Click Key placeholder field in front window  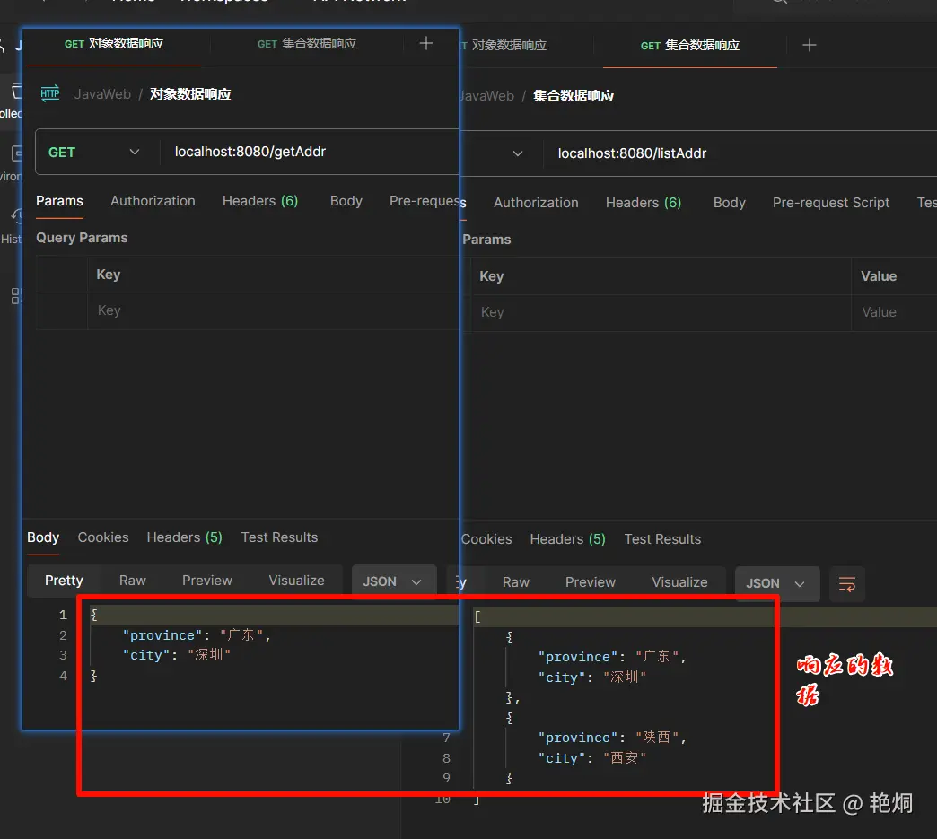[x=273, y=311]
